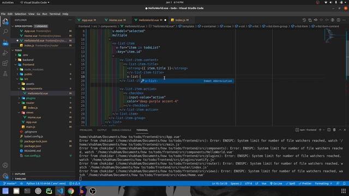Open the Source Control view icon
Screen dimensions: 349x196
click(x=5, y=42)
